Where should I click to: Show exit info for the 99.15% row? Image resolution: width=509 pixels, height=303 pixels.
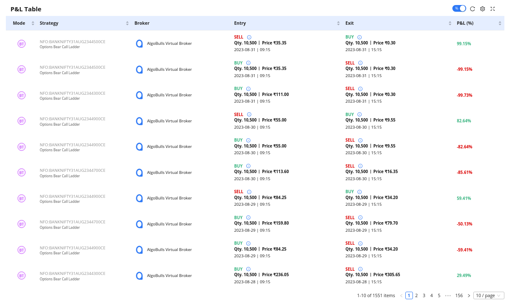tap(360, 37)
